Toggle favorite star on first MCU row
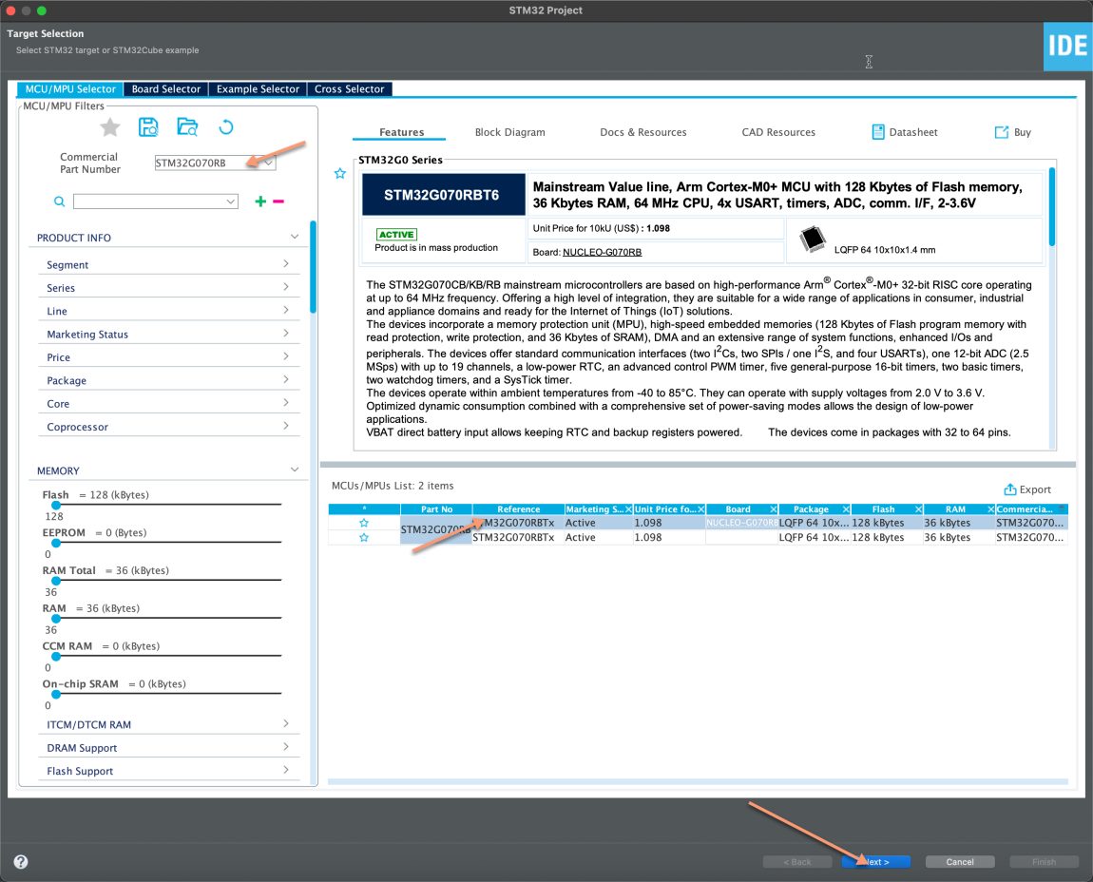Screen dimensions: 1093x882 click(x=363, y=523)
